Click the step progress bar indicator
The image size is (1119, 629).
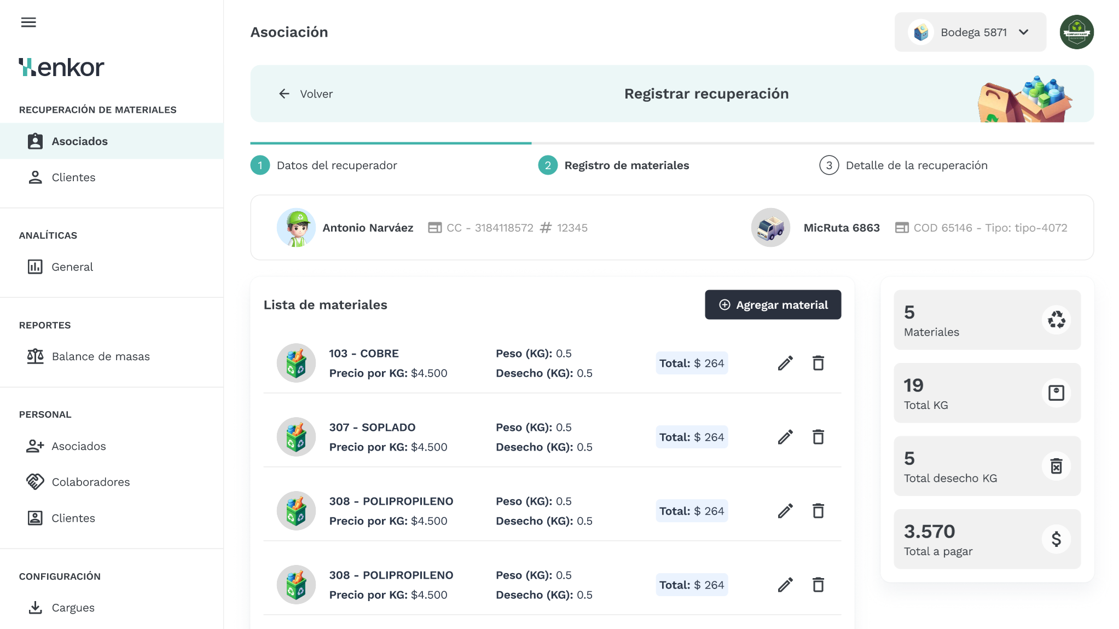coord(390,143)
